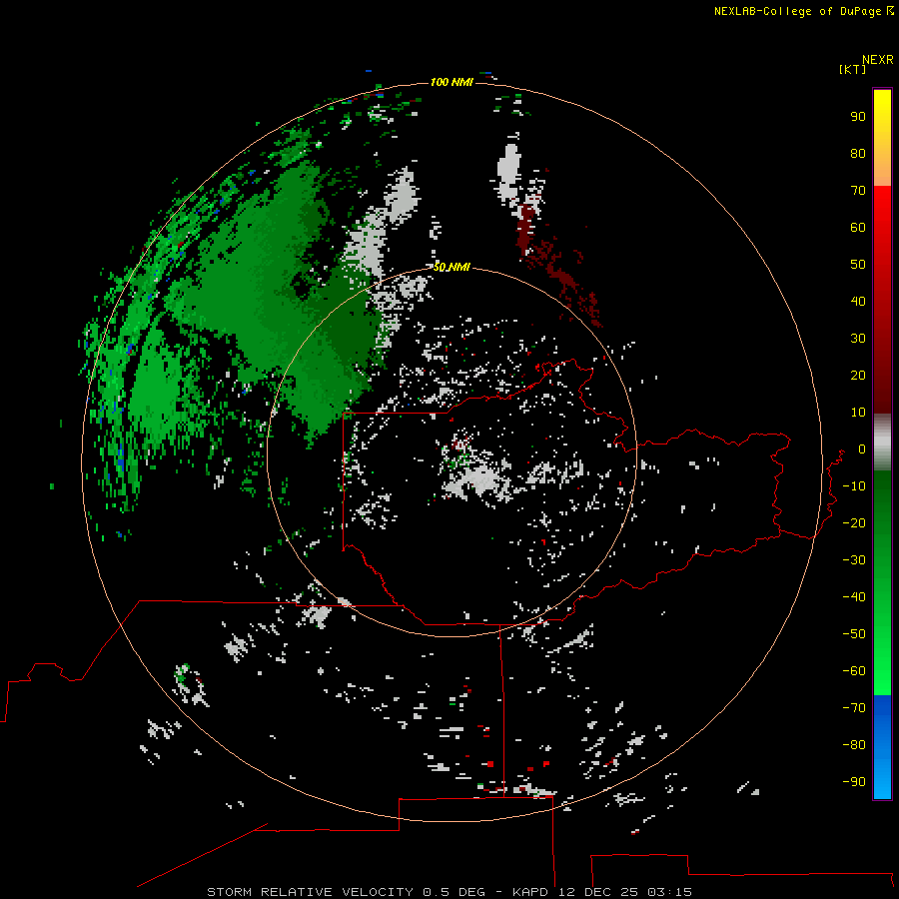
Task: Click the 80 value on the velocity scale
Action: coord(858,153)
